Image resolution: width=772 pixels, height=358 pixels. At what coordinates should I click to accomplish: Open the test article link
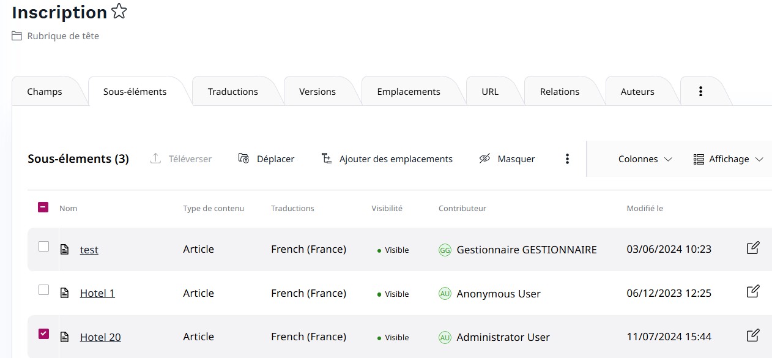point(89,250)
